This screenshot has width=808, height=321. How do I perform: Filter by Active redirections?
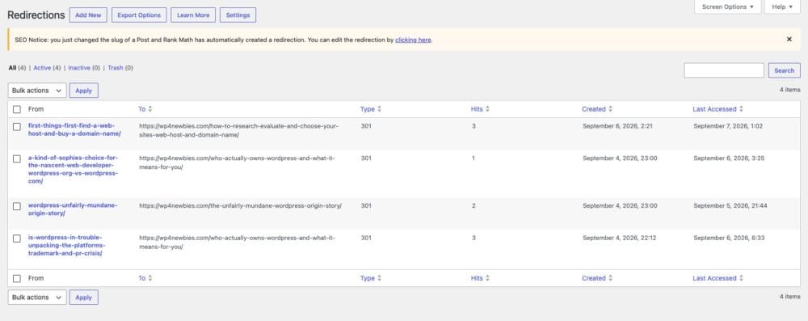[x=42, y=68]
